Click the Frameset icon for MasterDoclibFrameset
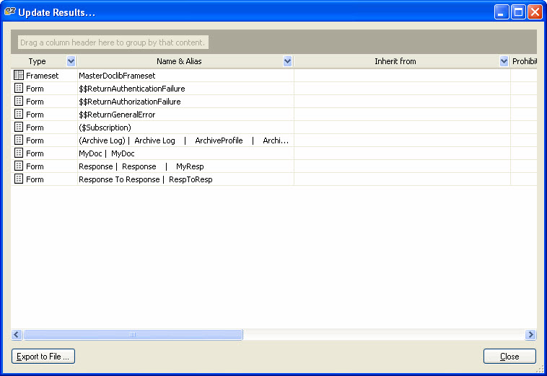Screen dimensions: 547x376 pyautogui.click(x=19, y=76)
